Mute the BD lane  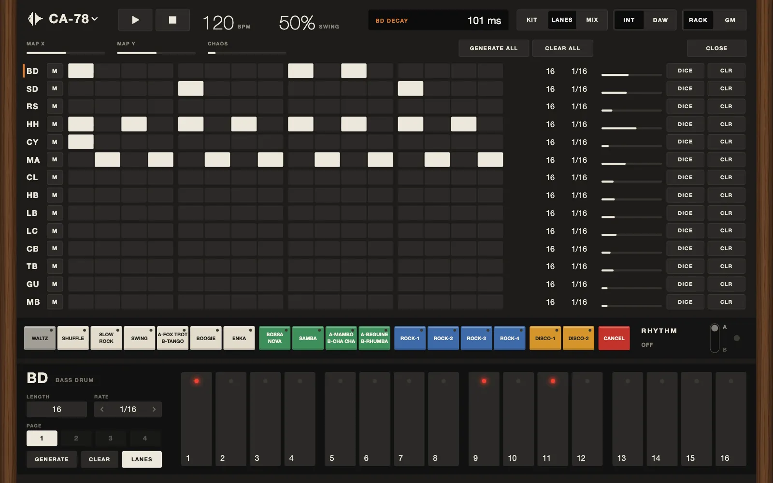coord(55,71)
